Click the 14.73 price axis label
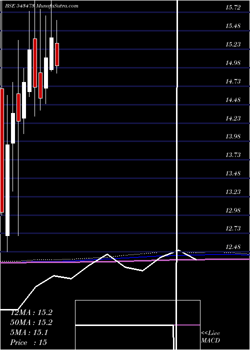Viewport: 250px width, 350px height. pos(233,81)
